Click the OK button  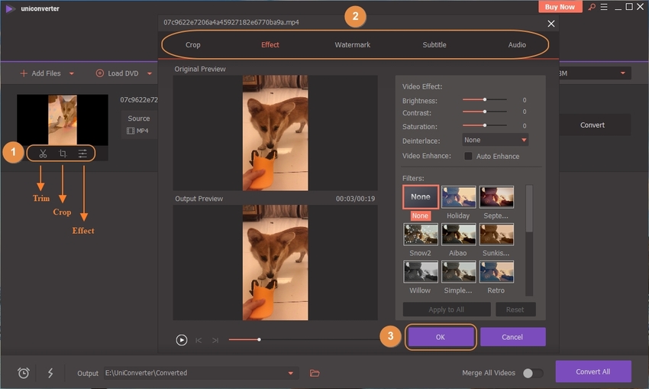coord(441,337)
